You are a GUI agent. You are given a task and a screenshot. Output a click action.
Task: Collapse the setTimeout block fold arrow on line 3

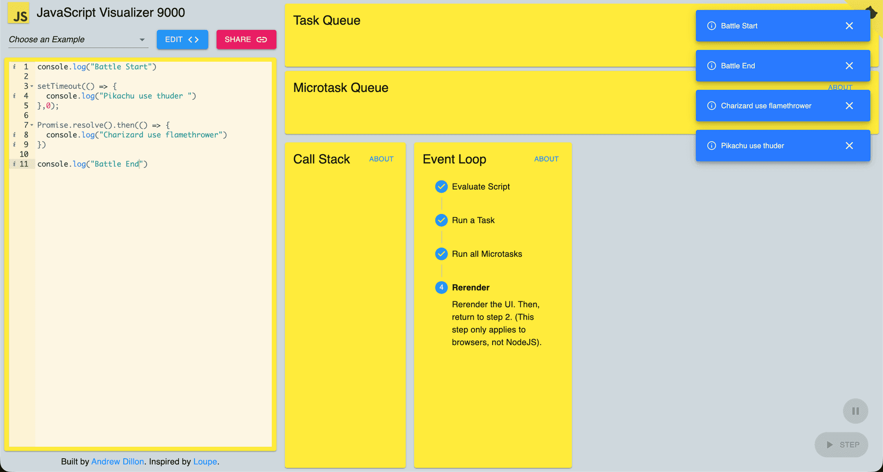(32, 86)
